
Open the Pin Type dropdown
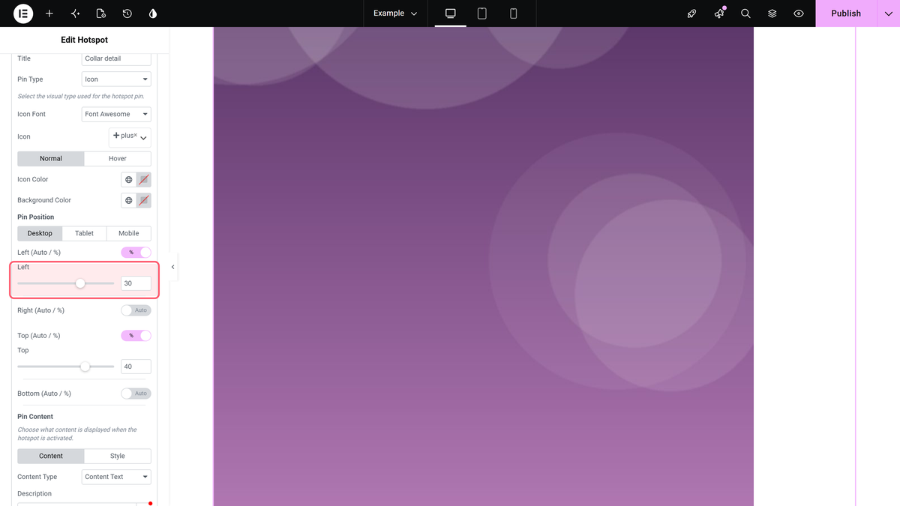[116, 79]
